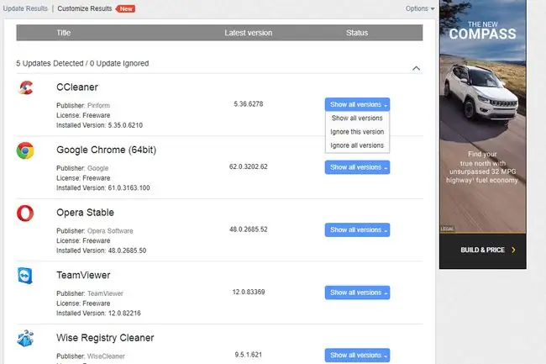
Task: Open the Piriform publisher link
Action: click(98, 105)
